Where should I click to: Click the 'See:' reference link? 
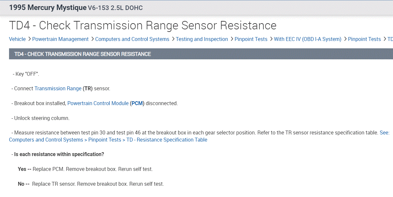click(x=384, y=133)
